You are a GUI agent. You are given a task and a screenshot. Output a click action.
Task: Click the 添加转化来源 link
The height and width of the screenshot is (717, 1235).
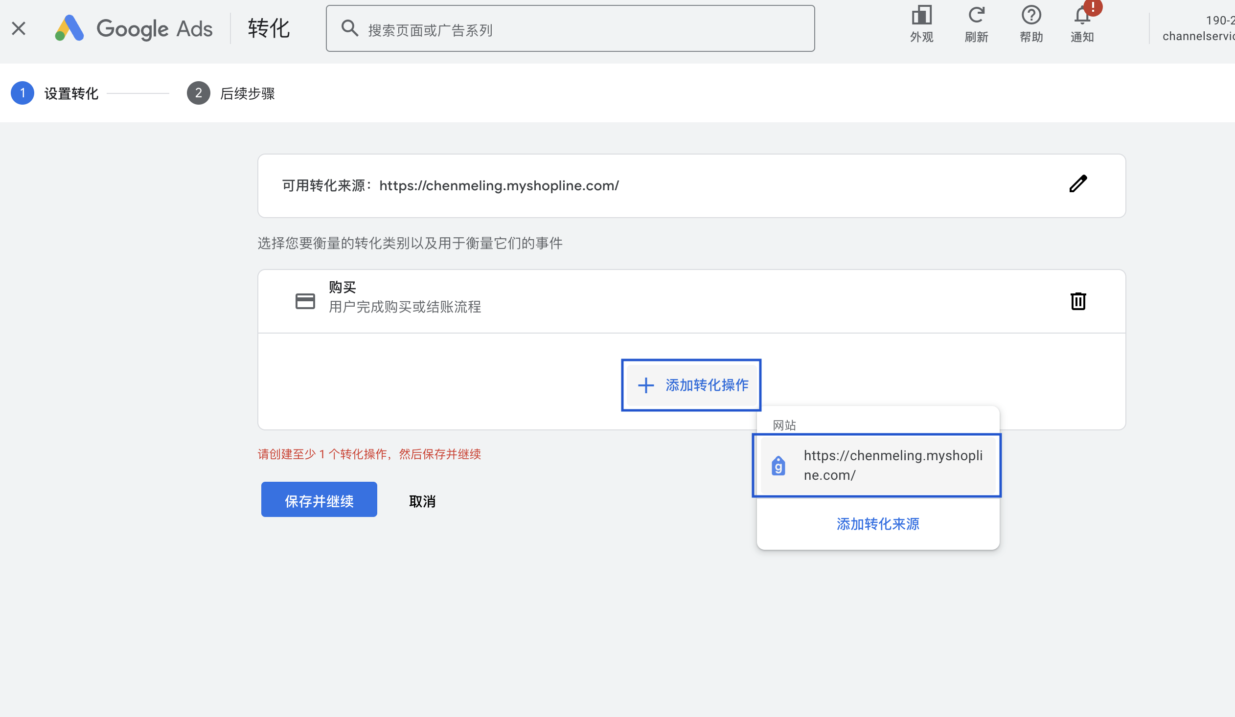(878, 524)
